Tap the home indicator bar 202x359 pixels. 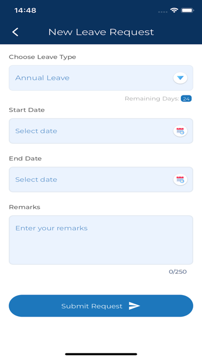point(101,354)
